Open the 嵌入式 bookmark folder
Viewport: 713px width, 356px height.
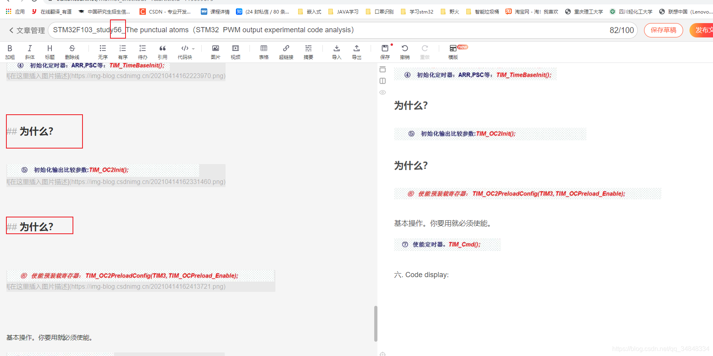310,12
